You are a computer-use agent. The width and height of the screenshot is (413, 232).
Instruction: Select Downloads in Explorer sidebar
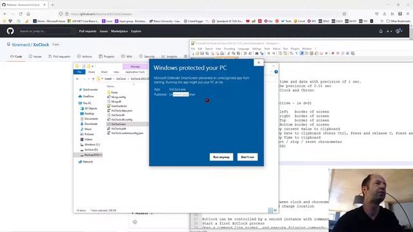pos(89,124)
